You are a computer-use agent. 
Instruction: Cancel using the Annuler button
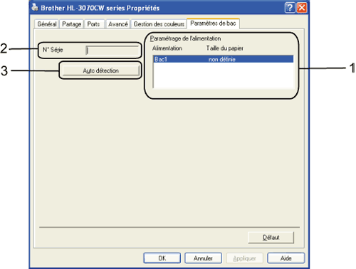pyautogui.click(x=203, y=258)
